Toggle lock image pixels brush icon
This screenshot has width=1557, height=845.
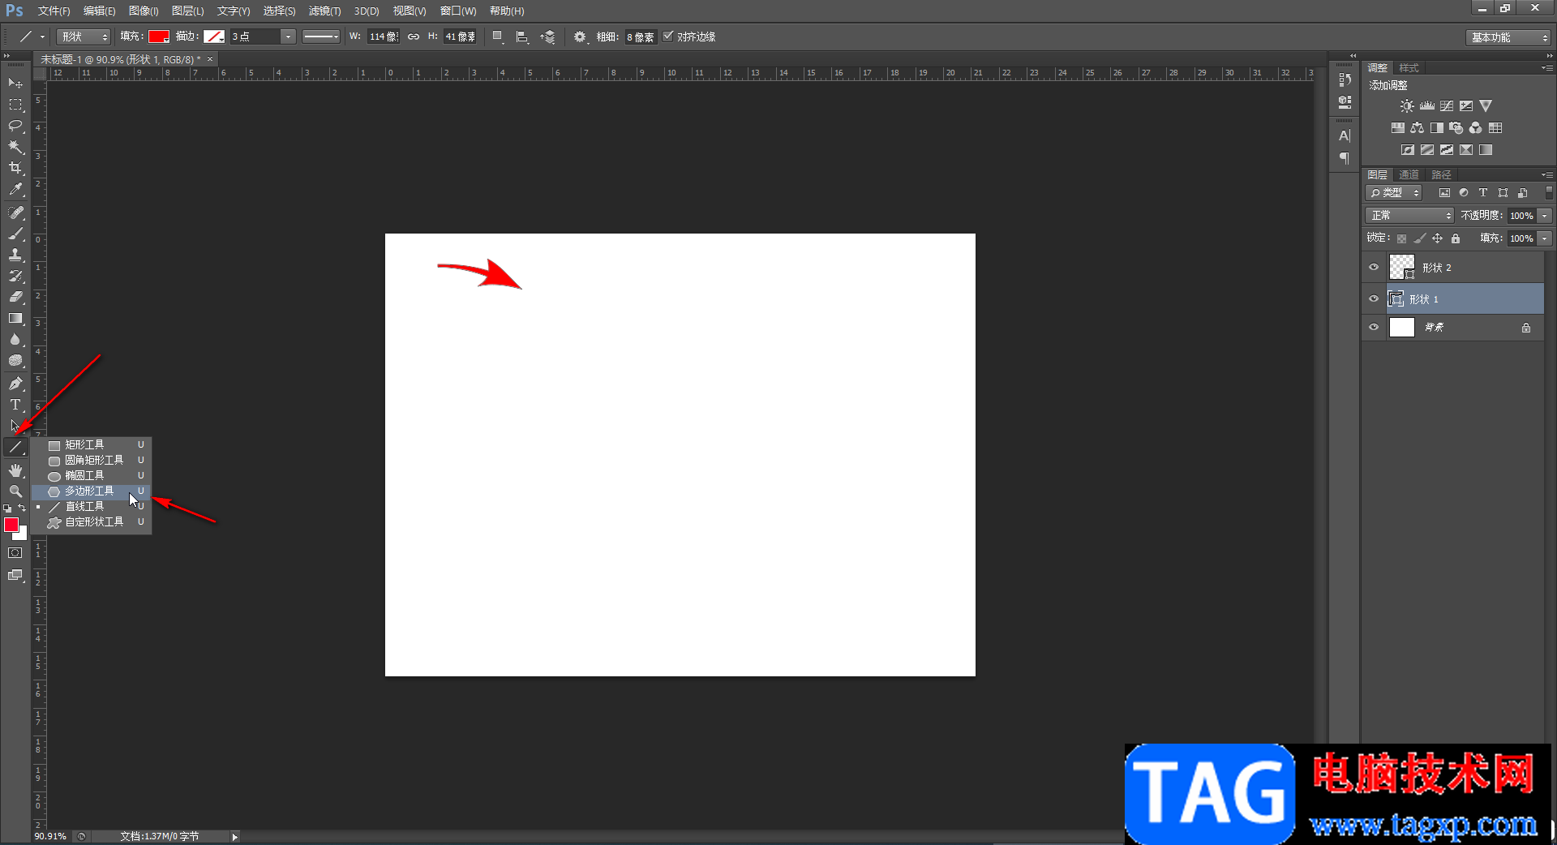point(1419,238)
